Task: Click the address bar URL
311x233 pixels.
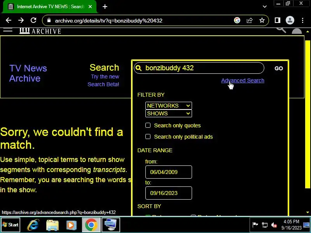Action: pyautogui.click(x=109, y=21)
